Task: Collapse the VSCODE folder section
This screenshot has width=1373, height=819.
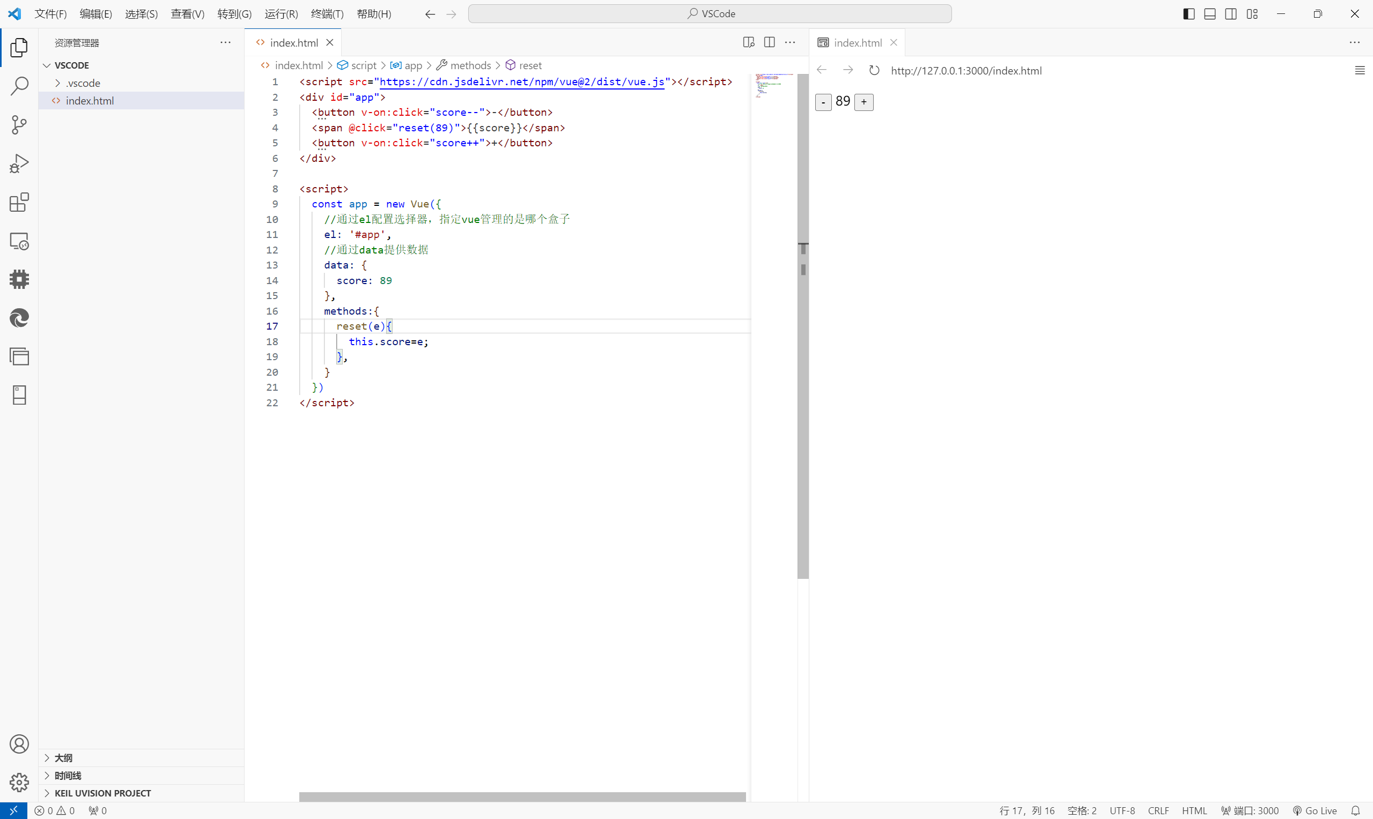Action: click(x=142, y=65)
